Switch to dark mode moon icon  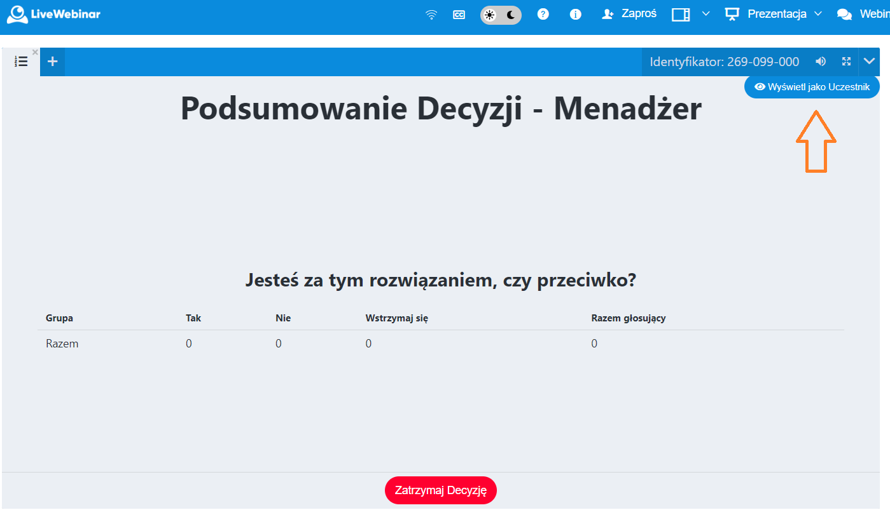point(511,15)
